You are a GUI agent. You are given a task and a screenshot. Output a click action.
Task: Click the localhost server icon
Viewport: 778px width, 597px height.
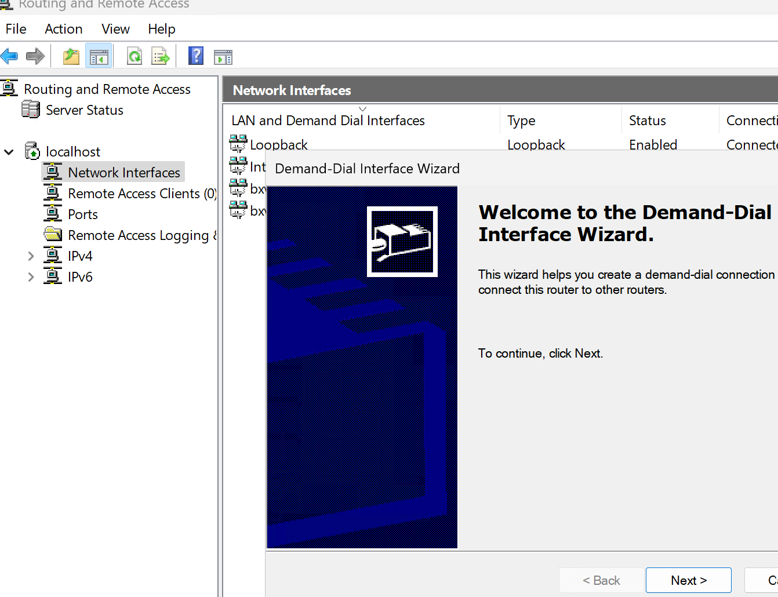click(x=32, y=151)
